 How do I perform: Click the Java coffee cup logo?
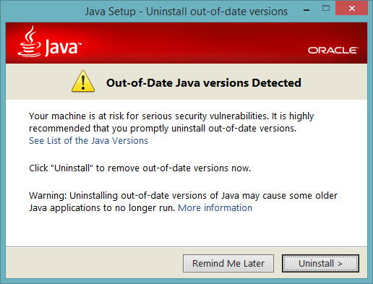[x=30, y=42]
